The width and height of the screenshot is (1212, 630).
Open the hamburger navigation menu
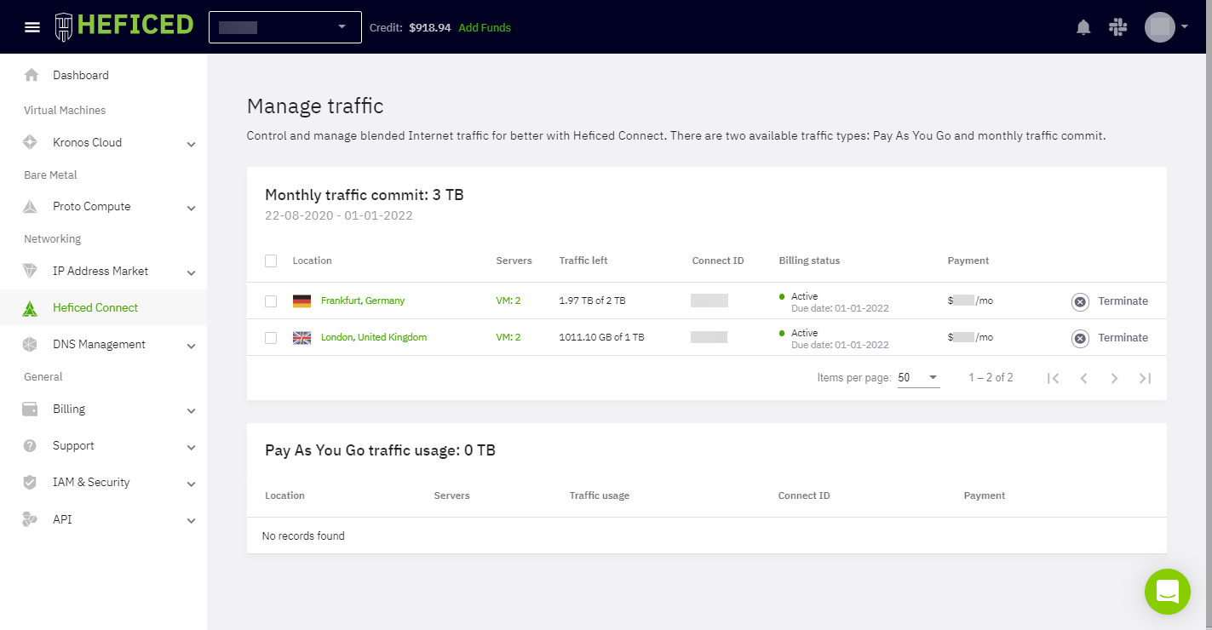pos(32,27)
